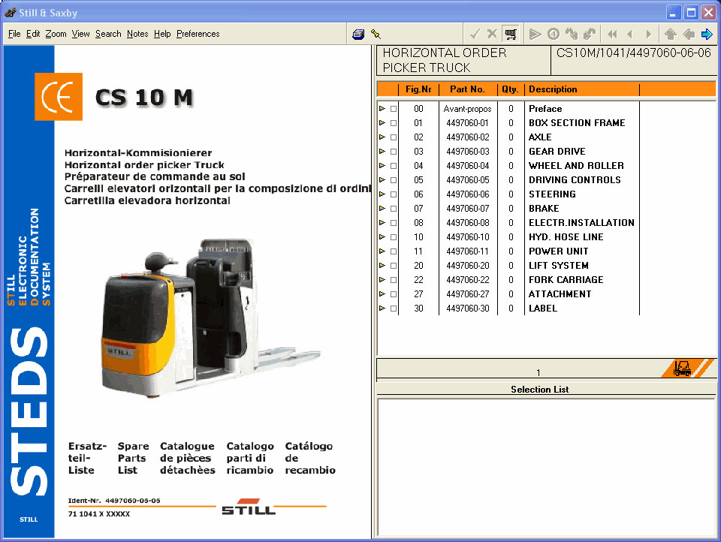Tick the checkbox for DRIVING CONTROLS
This screenshot has height=542, width=721.
pyautogui.click(x=393, y=180)
